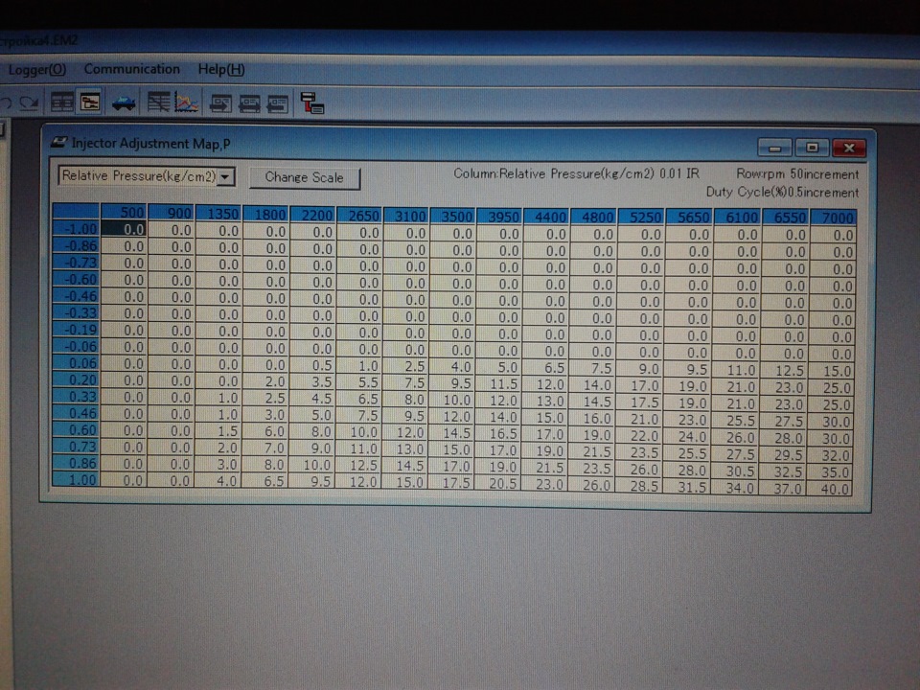Click the 35.0 cell in row 0.86
This screenshot has height=690, width=920.
click(831, 471)
